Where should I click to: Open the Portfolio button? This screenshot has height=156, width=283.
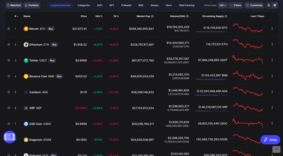32,6
